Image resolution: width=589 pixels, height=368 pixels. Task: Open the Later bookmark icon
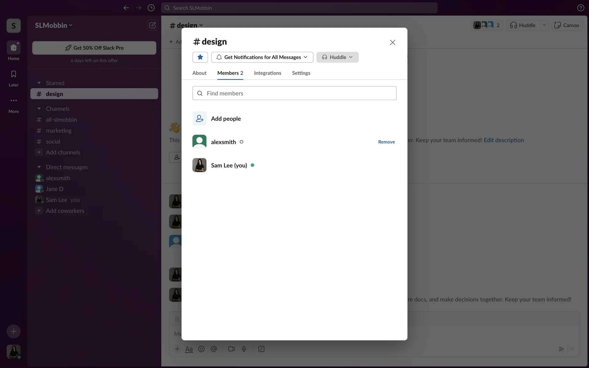point(13,74)
